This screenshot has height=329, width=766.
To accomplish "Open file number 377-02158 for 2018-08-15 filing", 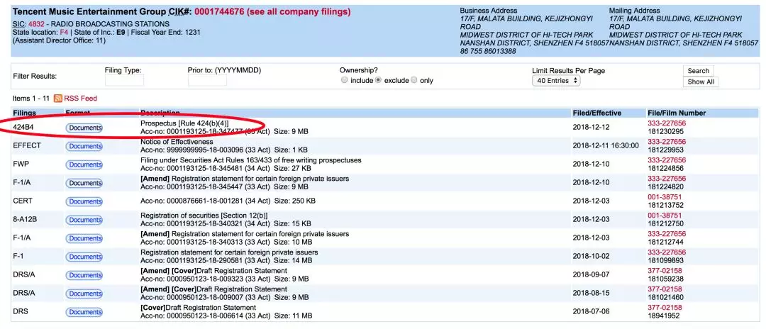I will (665, 289).
